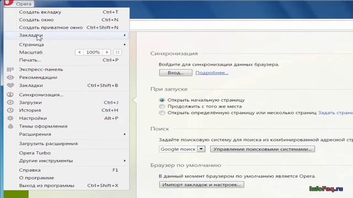
Task: Decrease zoom with left arrow
Action: (79, 52)
